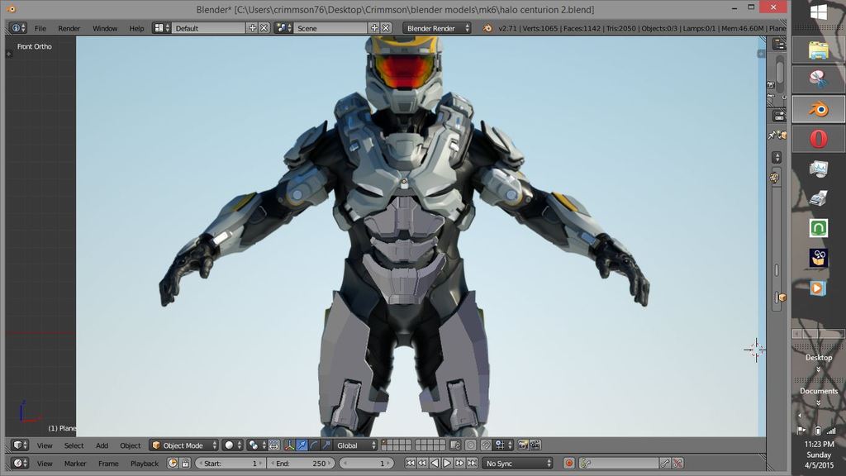Viewport: 846px width, 476px height.
Task: Open the viewport shading selector
Action: [x=232, y=445]
